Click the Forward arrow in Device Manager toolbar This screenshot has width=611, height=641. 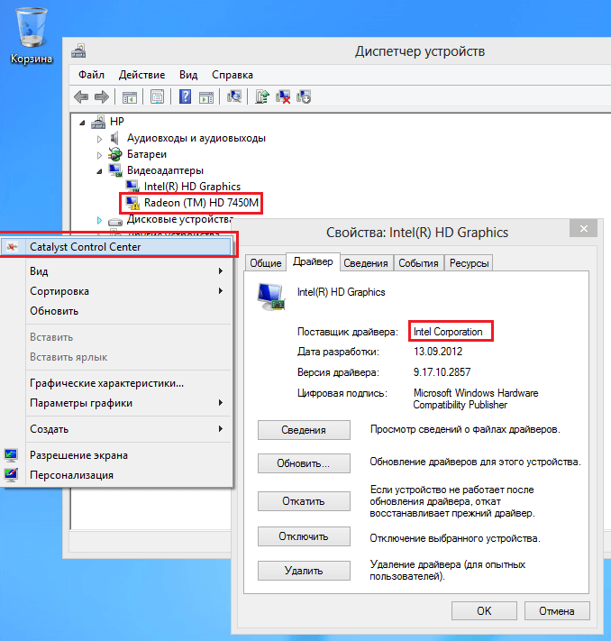coord(101,96)
